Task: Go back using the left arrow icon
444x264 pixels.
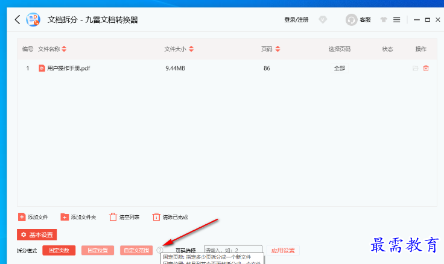Action: click(x=17, y=19)
